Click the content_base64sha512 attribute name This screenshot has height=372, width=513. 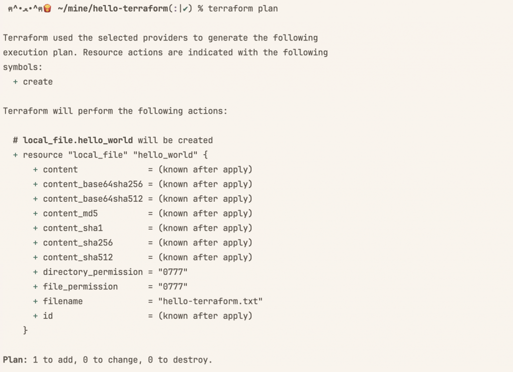93,199
